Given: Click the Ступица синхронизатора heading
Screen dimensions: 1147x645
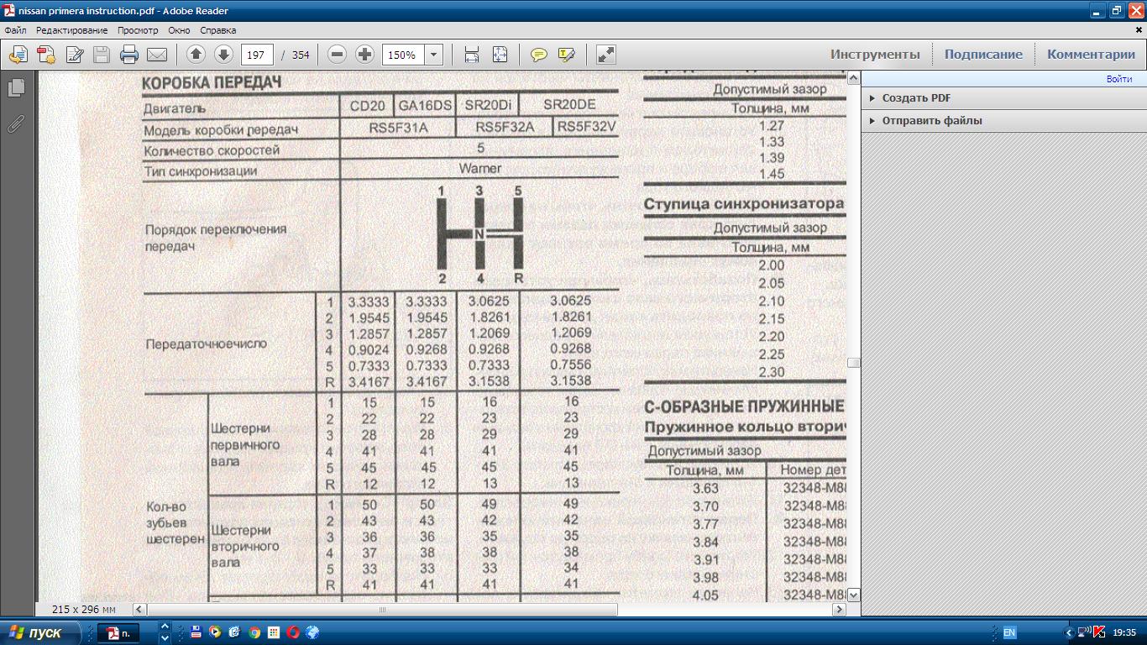Looking at the screenshot, I should pos(744,204).
